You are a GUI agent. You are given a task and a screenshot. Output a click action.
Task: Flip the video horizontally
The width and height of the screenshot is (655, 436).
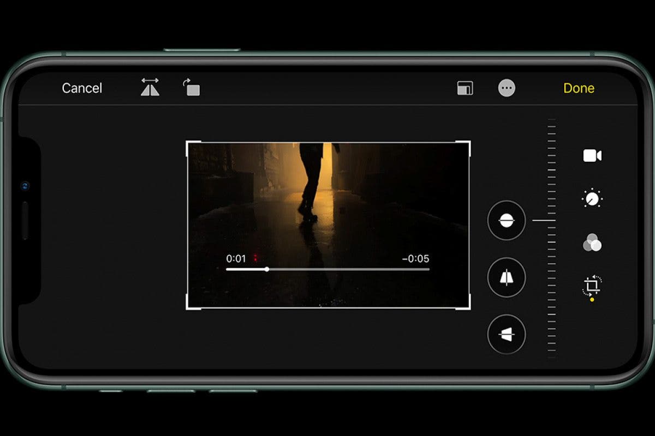149,88
